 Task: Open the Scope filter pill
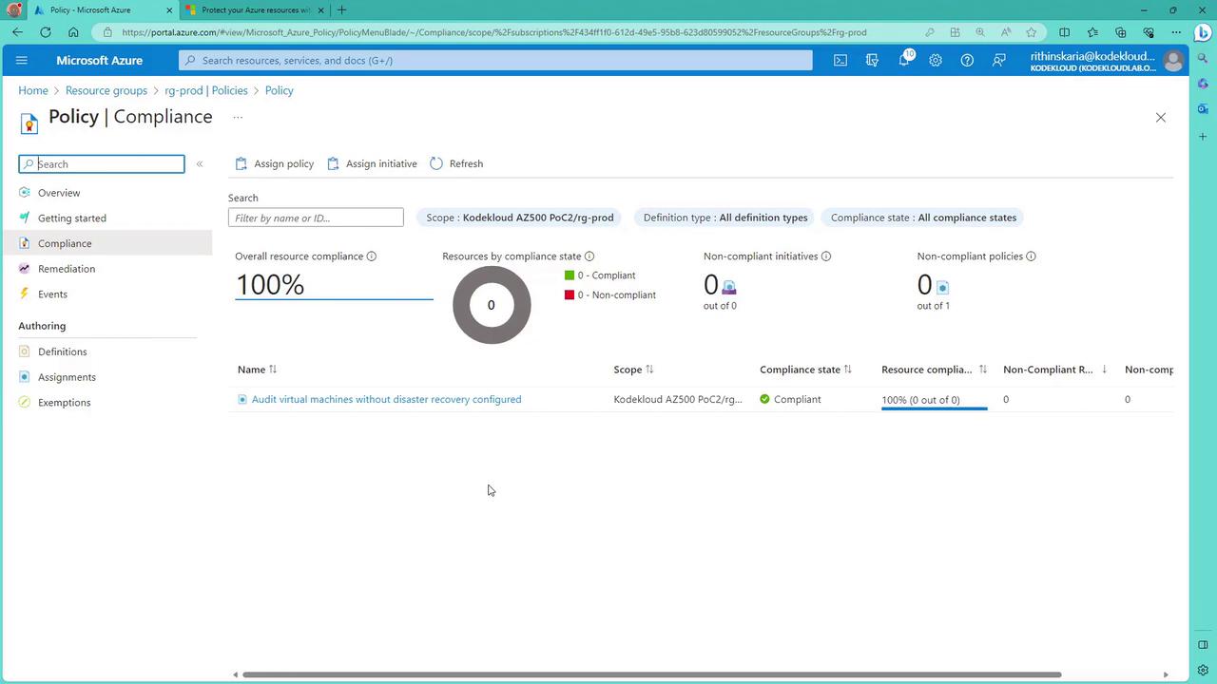tap(519, 218)
